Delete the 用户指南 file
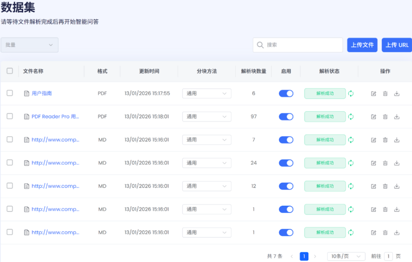Viewport: 412px width, 262px height. coord(385,93)
